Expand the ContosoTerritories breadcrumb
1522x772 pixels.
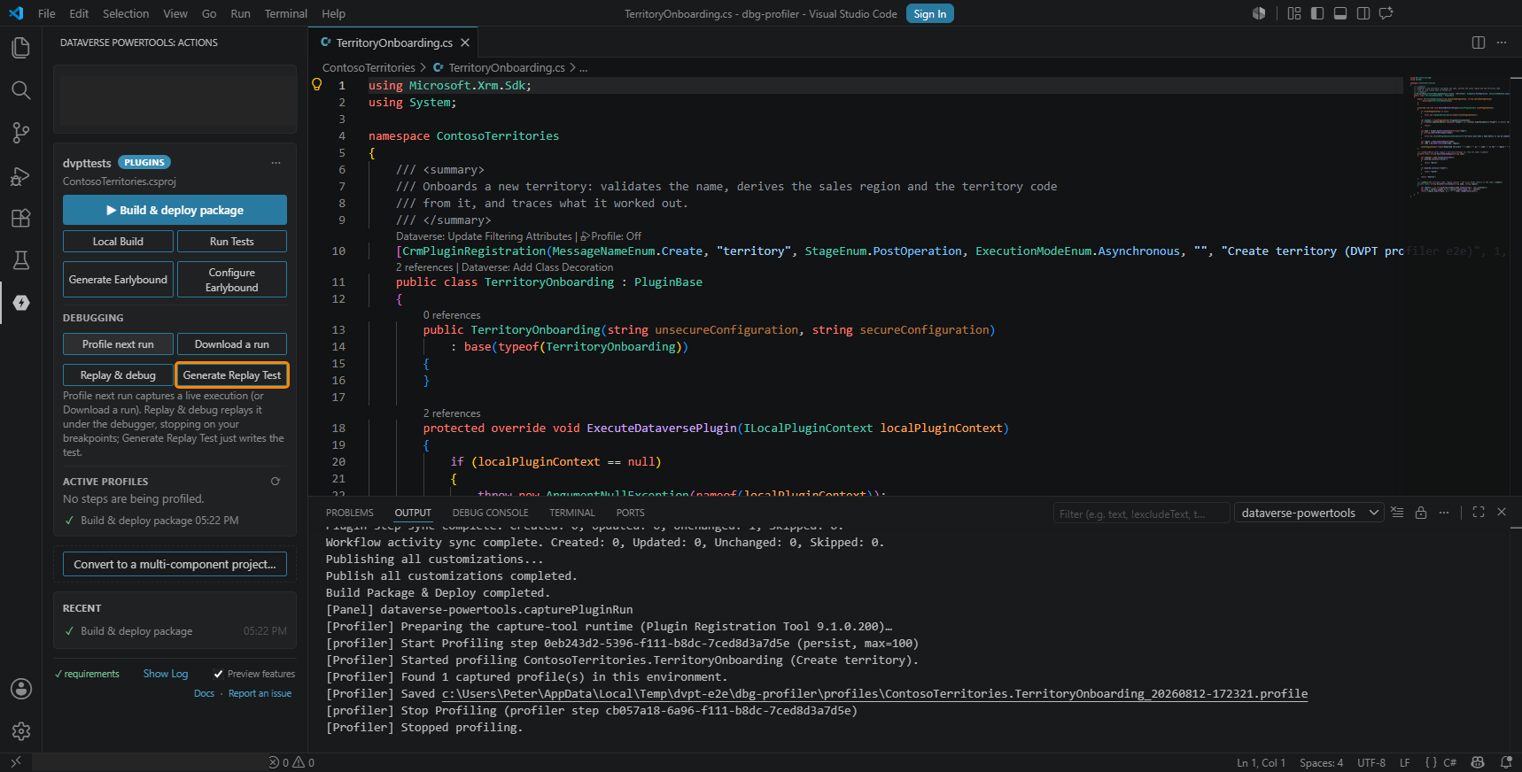pyautogui.click(x=369, y=67)
